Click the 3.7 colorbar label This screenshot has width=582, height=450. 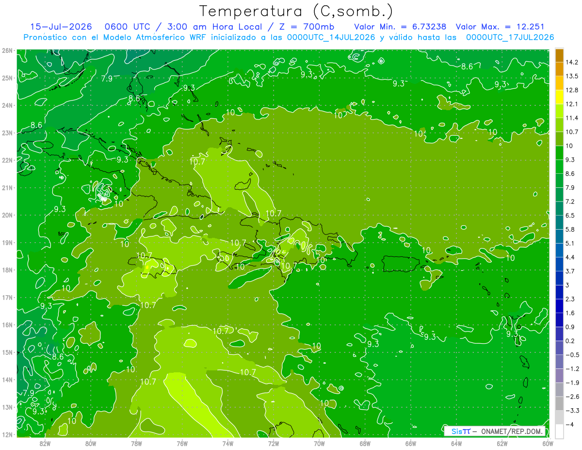pyautogui.click(x=570, y=271)
